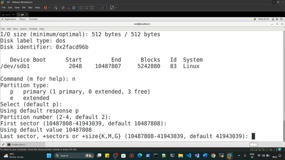Open VMware File menu

point(4,8)
